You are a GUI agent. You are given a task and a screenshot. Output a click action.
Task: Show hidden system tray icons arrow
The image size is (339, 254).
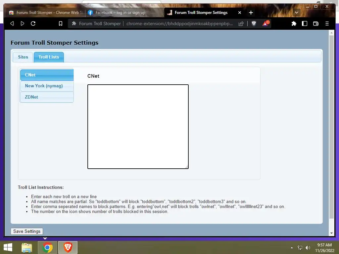coord(292,248)
